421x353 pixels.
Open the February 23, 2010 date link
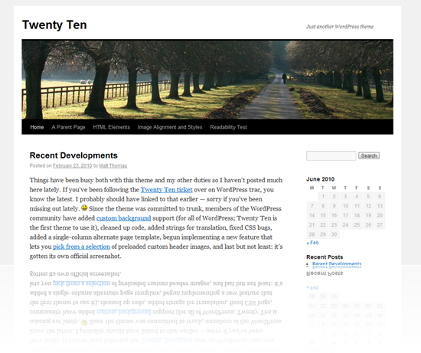[72, 165]
